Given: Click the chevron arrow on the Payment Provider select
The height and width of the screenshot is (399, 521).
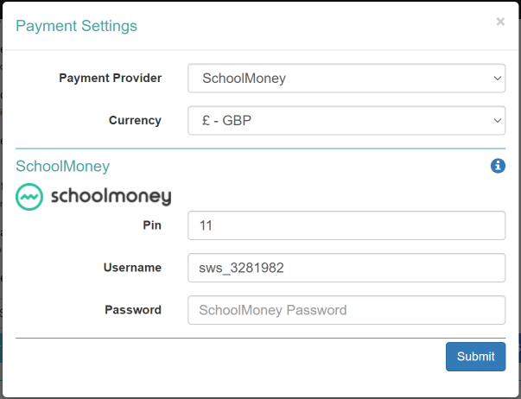Looking at the screenshot, I should pyautogui.click(x=498, y=79).
